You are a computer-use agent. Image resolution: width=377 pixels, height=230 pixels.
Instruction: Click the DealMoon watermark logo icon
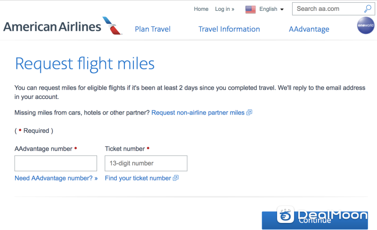[x=286, y=214]
